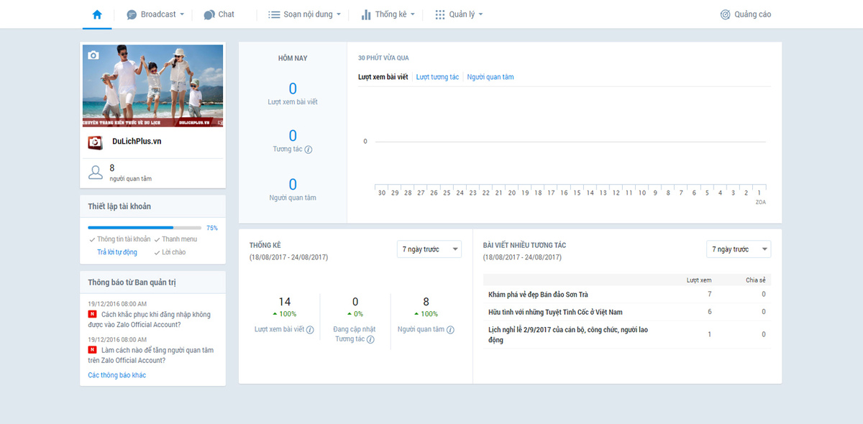The height and width of the screenshot is (424, 863).
Task: Select the Lượt tương tác chart tab
Action: (x=437, y=77)
